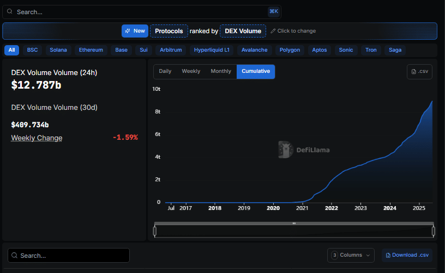Filter by Tron chain
This screenshot has height=273, width=445.
tap(371, 50)
